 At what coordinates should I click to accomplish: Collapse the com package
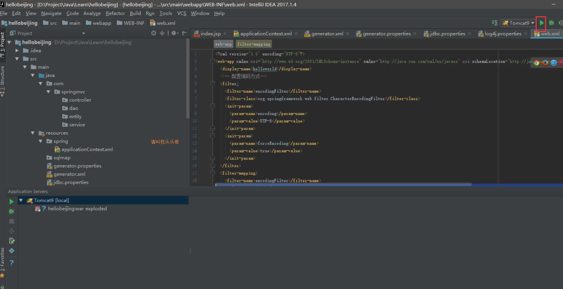coord(41,83)
